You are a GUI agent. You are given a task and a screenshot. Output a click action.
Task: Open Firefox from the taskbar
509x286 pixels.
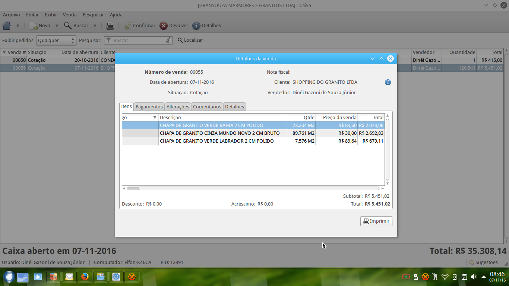coord(85,277)
